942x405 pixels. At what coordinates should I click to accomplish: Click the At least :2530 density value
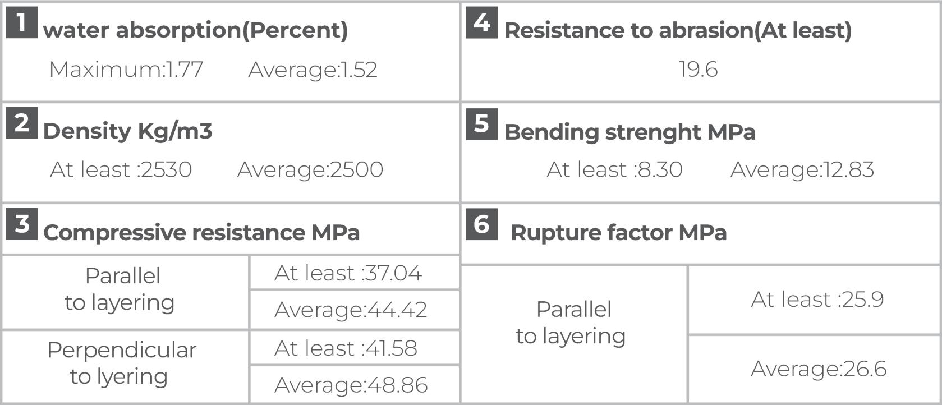pyautogui.click(x=121, y=169)
